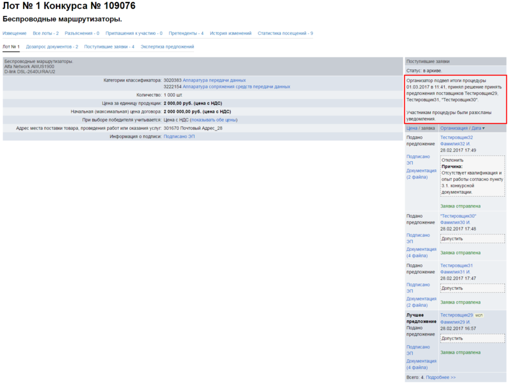Open Статистика посещений - 9 tab

tap(285, 33)
